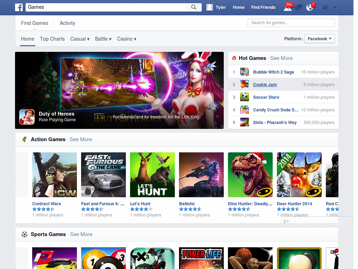The image size is (358, 269).
Task: Focus the top Games search box
Action: point(106,7)
